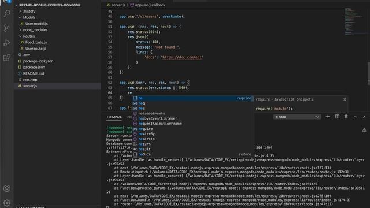370x208 pixels.
Task: Close the terminal panel
Action: coord(364,117)
